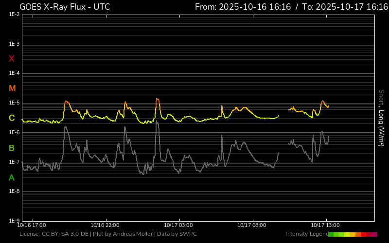Click the green A flare class label
Image resolution: width=389 pixels, height=243 pixels.
click(12, 178)
